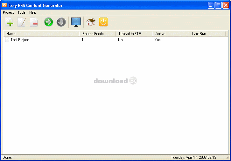
Task: Sort by the Last Run column header
Action: pyautogui.click(x=207, y=34)
